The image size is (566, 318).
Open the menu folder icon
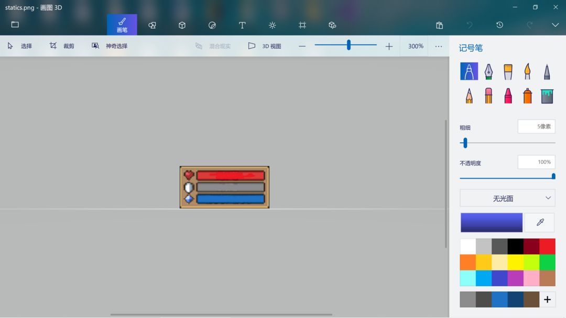click(15, 25)
